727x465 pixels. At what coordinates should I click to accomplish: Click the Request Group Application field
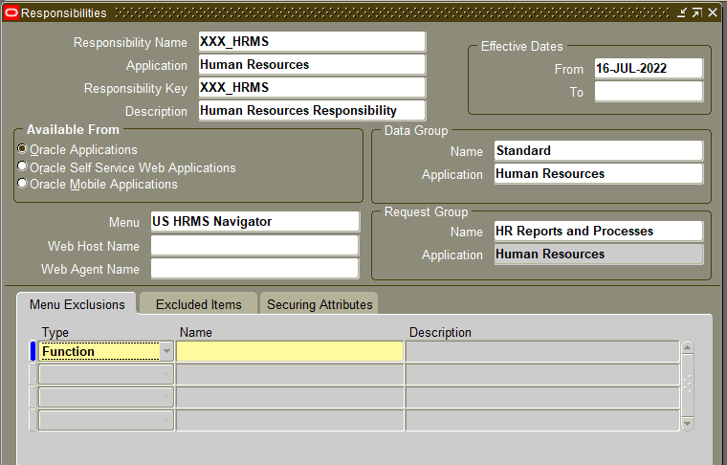click(599, 255)
